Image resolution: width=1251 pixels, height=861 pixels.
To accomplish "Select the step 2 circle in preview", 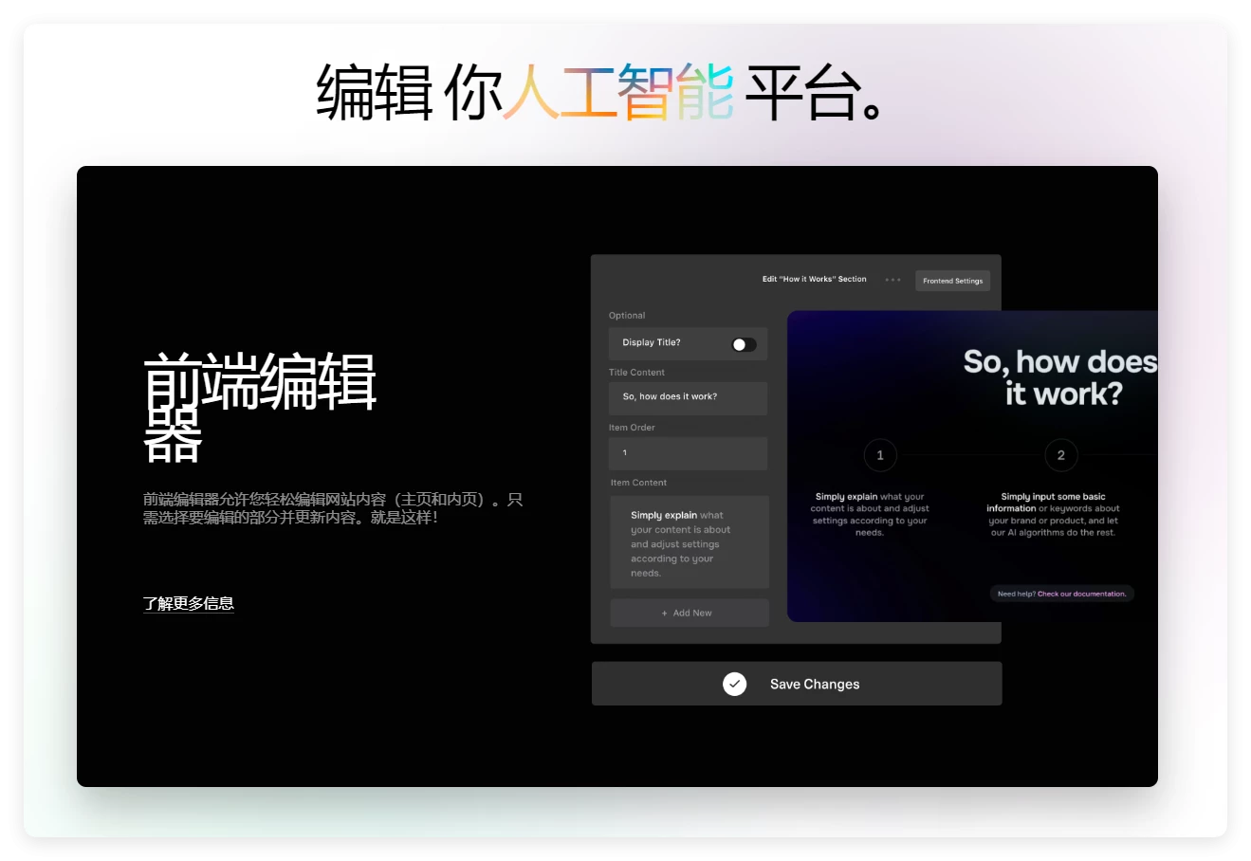I will click(1060, 455).
